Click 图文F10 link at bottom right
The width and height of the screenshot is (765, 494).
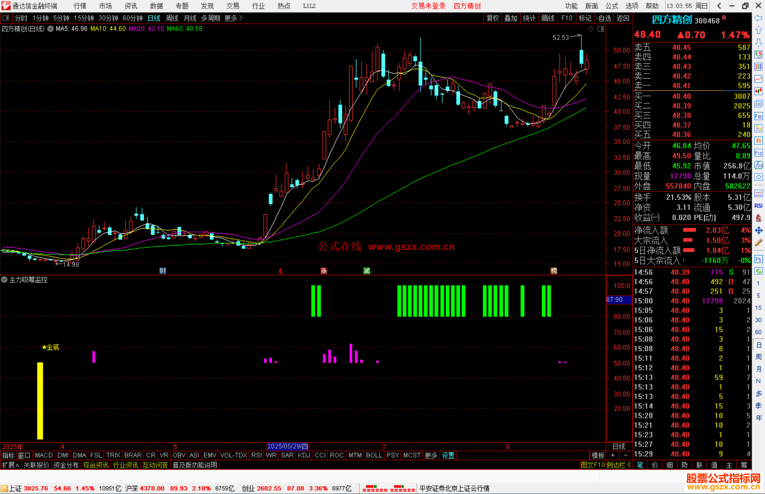tap(593, 465)
